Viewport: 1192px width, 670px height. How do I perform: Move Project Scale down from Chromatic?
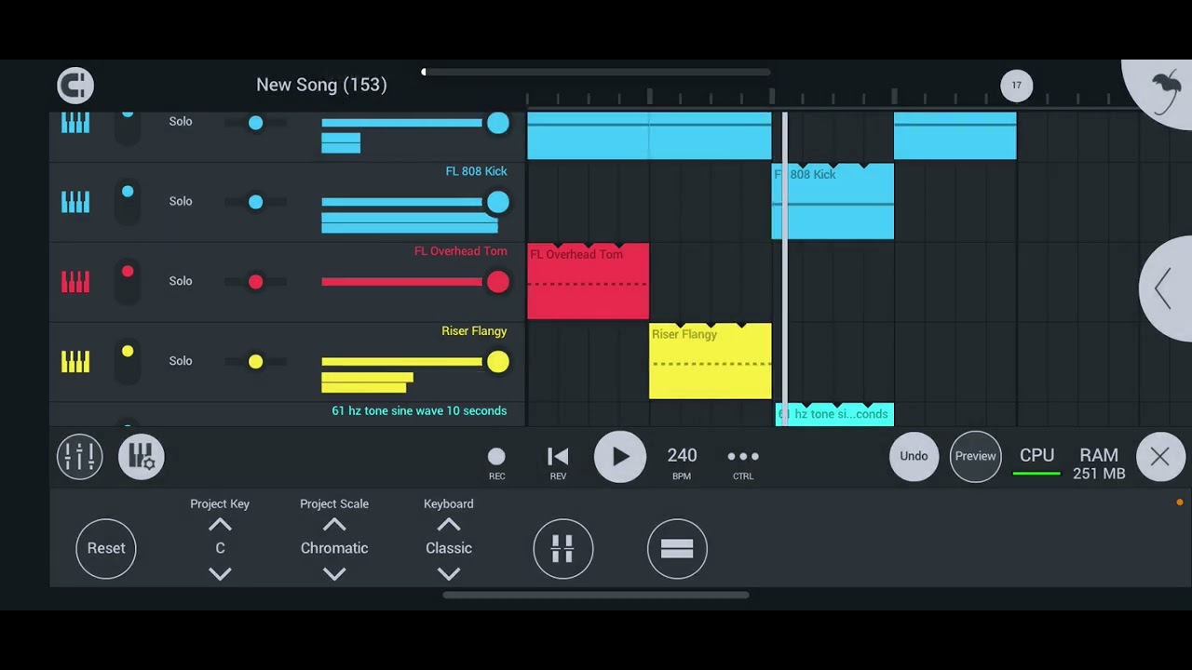334,573
